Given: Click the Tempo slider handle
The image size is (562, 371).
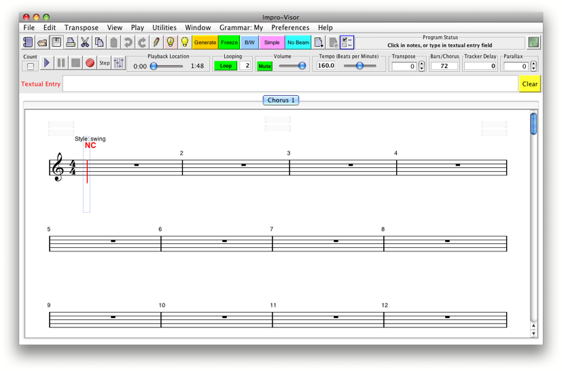Looking at the screenshot, I should pyautogui.click(x=359, y=66).
